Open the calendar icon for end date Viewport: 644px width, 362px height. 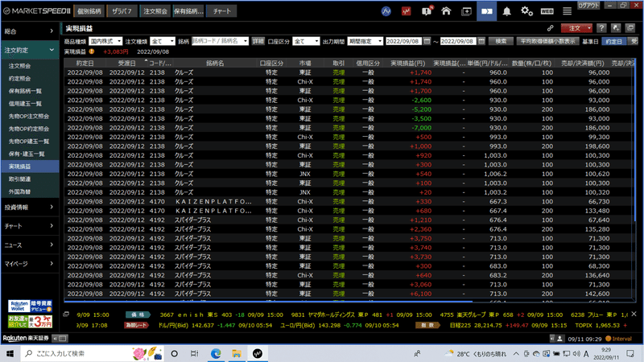pyautogui.click(x=481, y=41)
